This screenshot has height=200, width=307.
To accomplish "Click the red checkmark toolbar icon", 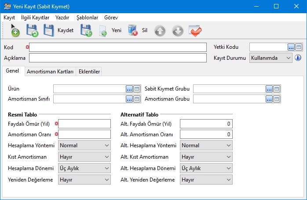I will coord(195,30).
